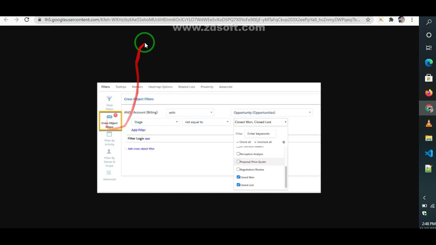Check the Perception Analysis checkbox
Image resolution: width=436 pixels, height=245 pixels.
tap(238, 154)
